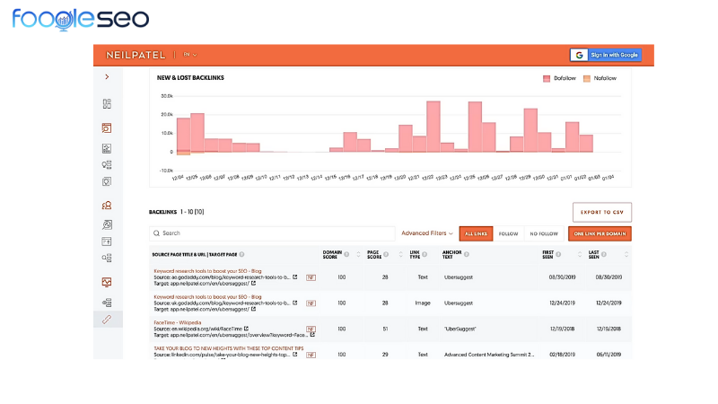The height and width of the screenshot is (404, 718).
Task: Click the Export to CSV button
Action: 602,213
